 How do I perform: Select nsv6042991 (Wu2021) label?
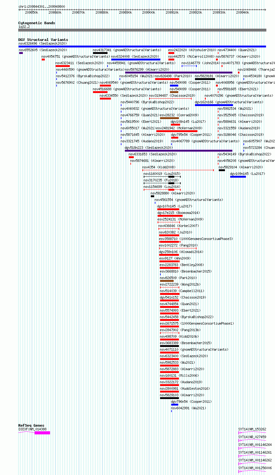[188, 408]
